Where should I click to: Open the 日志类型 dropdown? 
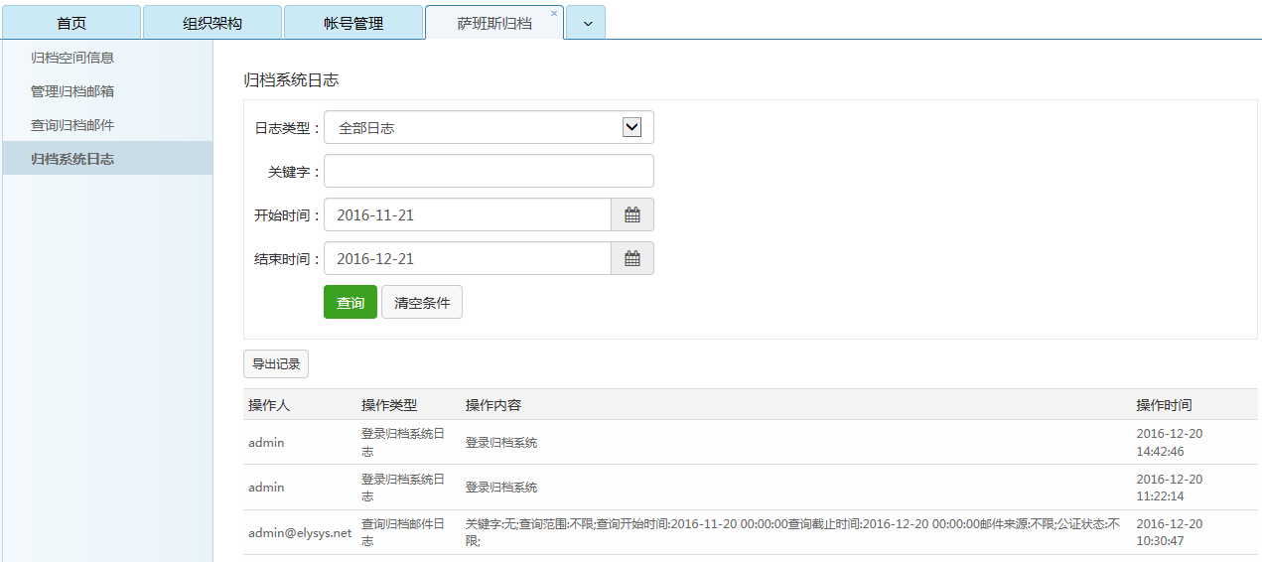click(x=489, y=128)
